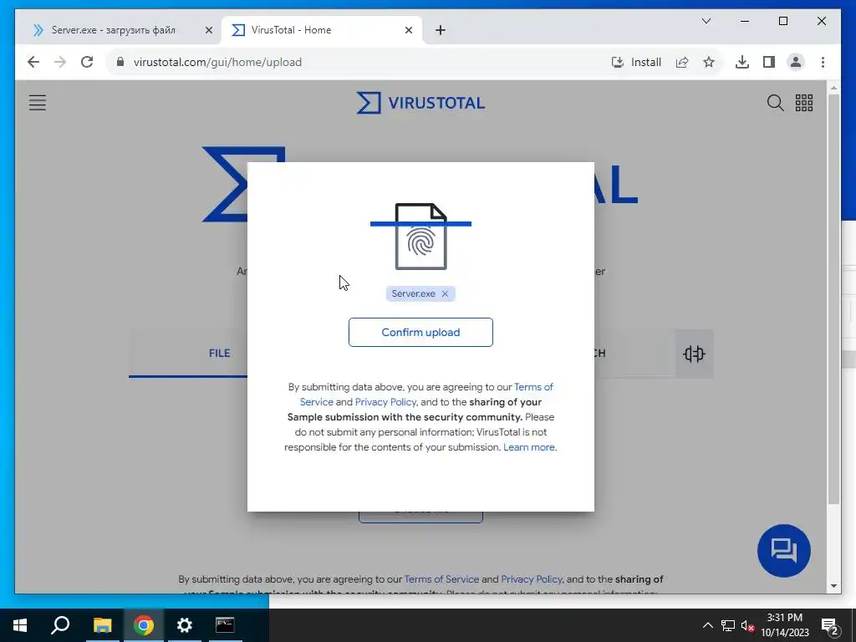Click the scrollbar down arrow
Viewport: 856px width, 642px height.
(833, 586)
